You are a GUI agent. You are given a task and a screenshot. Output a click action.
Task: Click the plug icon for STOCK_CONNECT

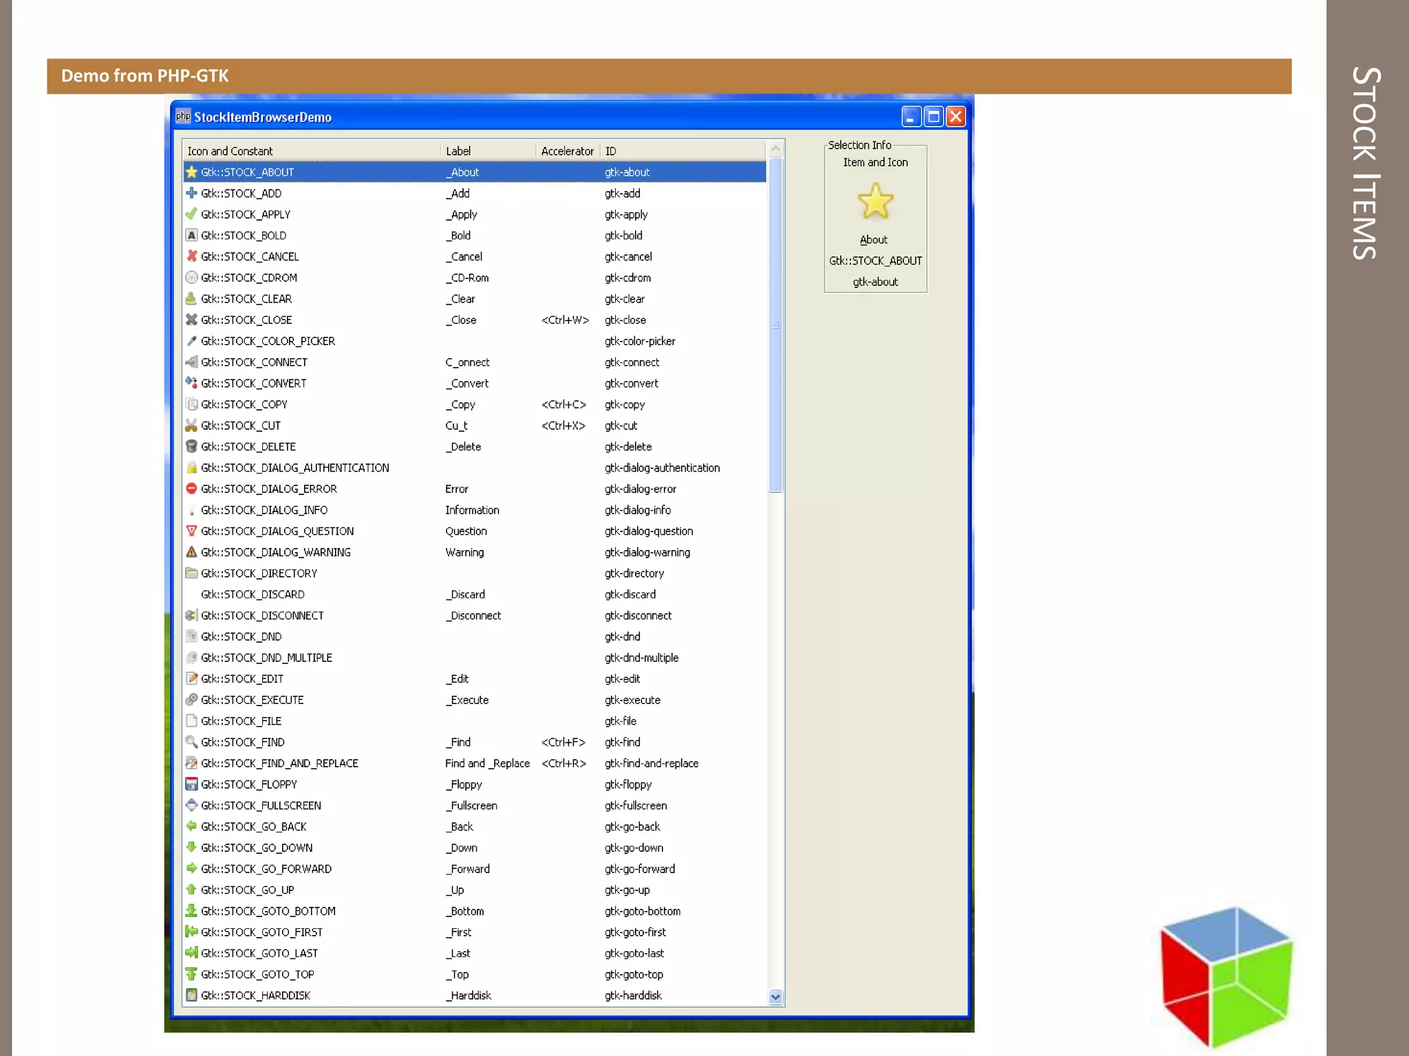point(191,362)
